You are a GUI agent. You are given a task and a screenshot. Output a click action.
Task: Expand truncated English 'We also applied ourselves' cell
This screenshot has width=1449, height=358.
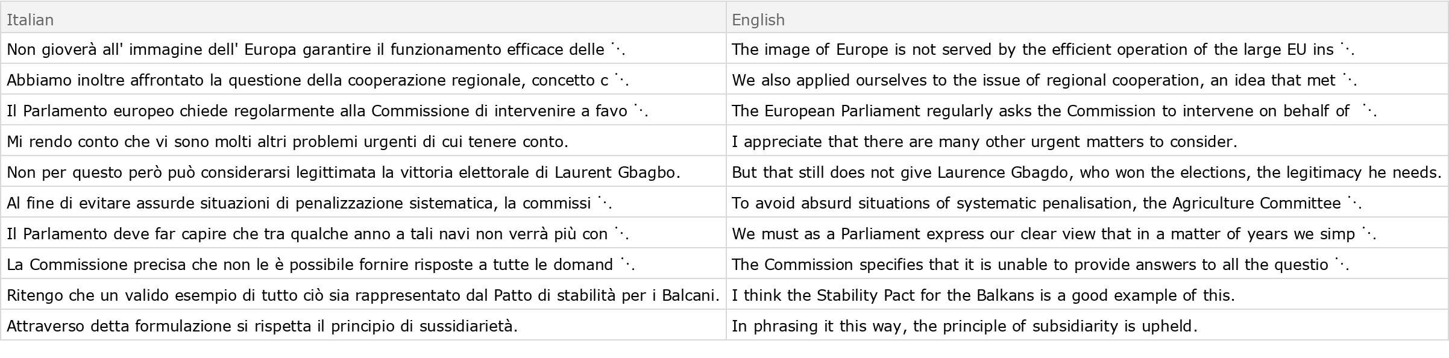pos(1350,80)
